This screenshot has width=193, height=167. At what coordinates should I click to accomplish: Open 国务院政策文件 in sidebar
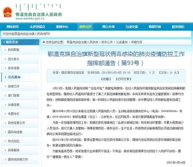18,160
